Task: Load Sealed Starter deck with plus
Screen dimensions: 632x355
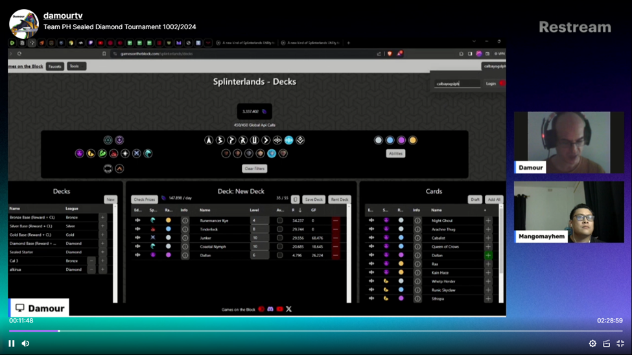Action: pos(103,252)
